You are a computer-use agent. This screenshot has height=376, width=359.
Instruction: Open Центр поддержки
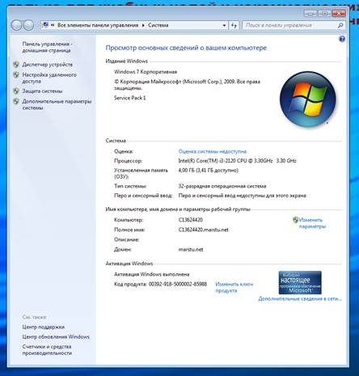coord(44,327)
